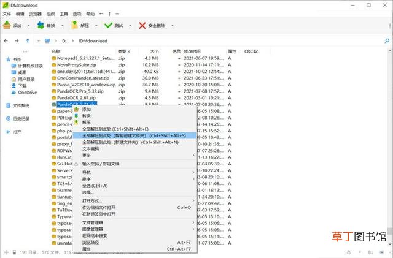Screen dimensions: 393x258
Task: Expand the 更多 submenu in context menu
Action: [193, 156]
